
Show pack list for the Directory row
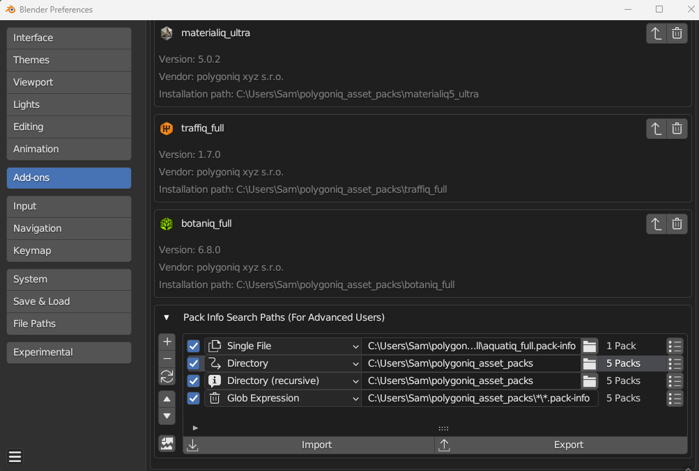675,364
